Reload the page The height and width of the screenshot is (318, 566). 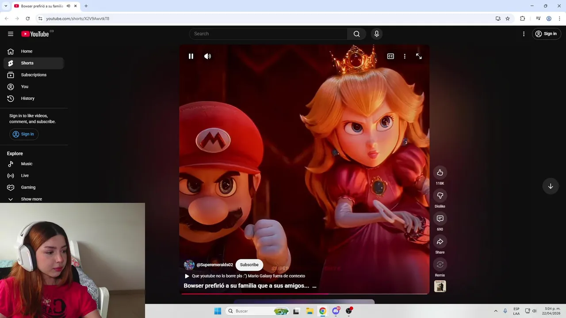[x=28, y=19]
